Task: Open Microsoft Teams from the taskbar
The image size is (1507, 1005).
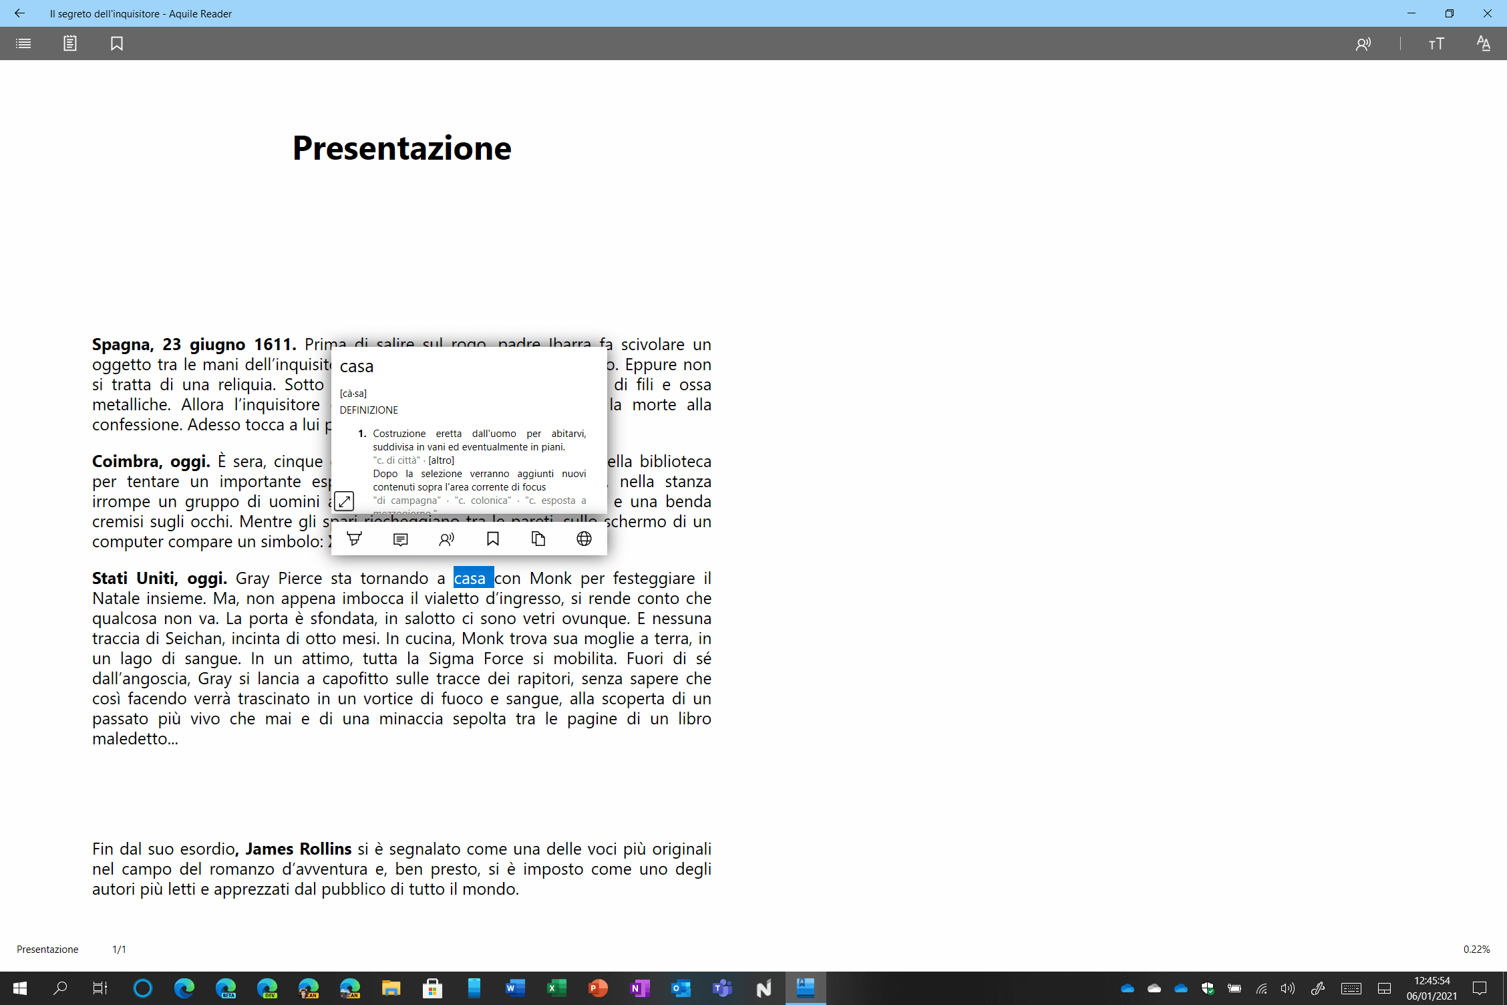Action: [x=723, y=988]
